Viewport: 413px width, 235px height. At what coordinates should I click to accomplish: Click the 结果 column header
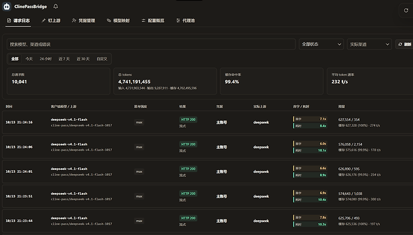click(x=183, y=106)
